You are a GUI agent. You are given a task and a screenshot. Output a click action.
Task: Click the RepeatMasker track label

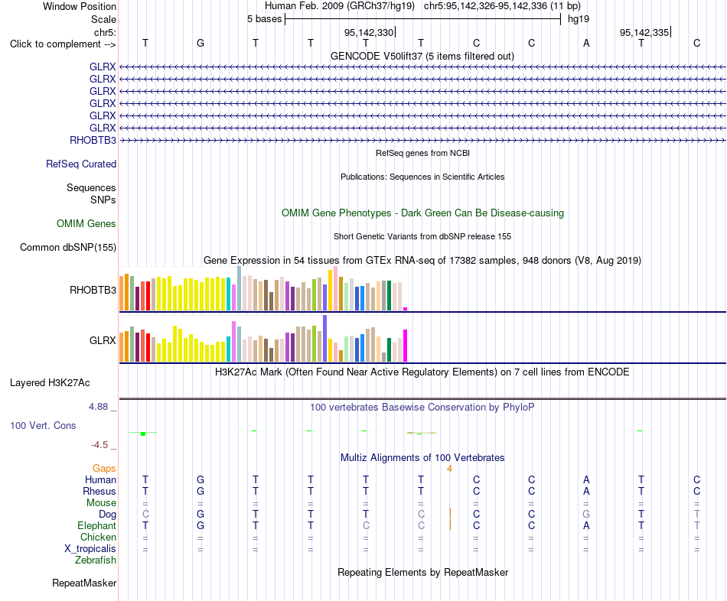tap(84, 583)
